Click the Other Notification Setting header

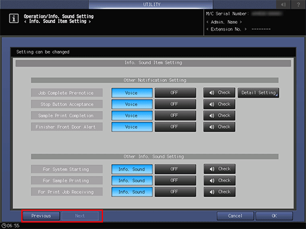click(x=154, y=80)
